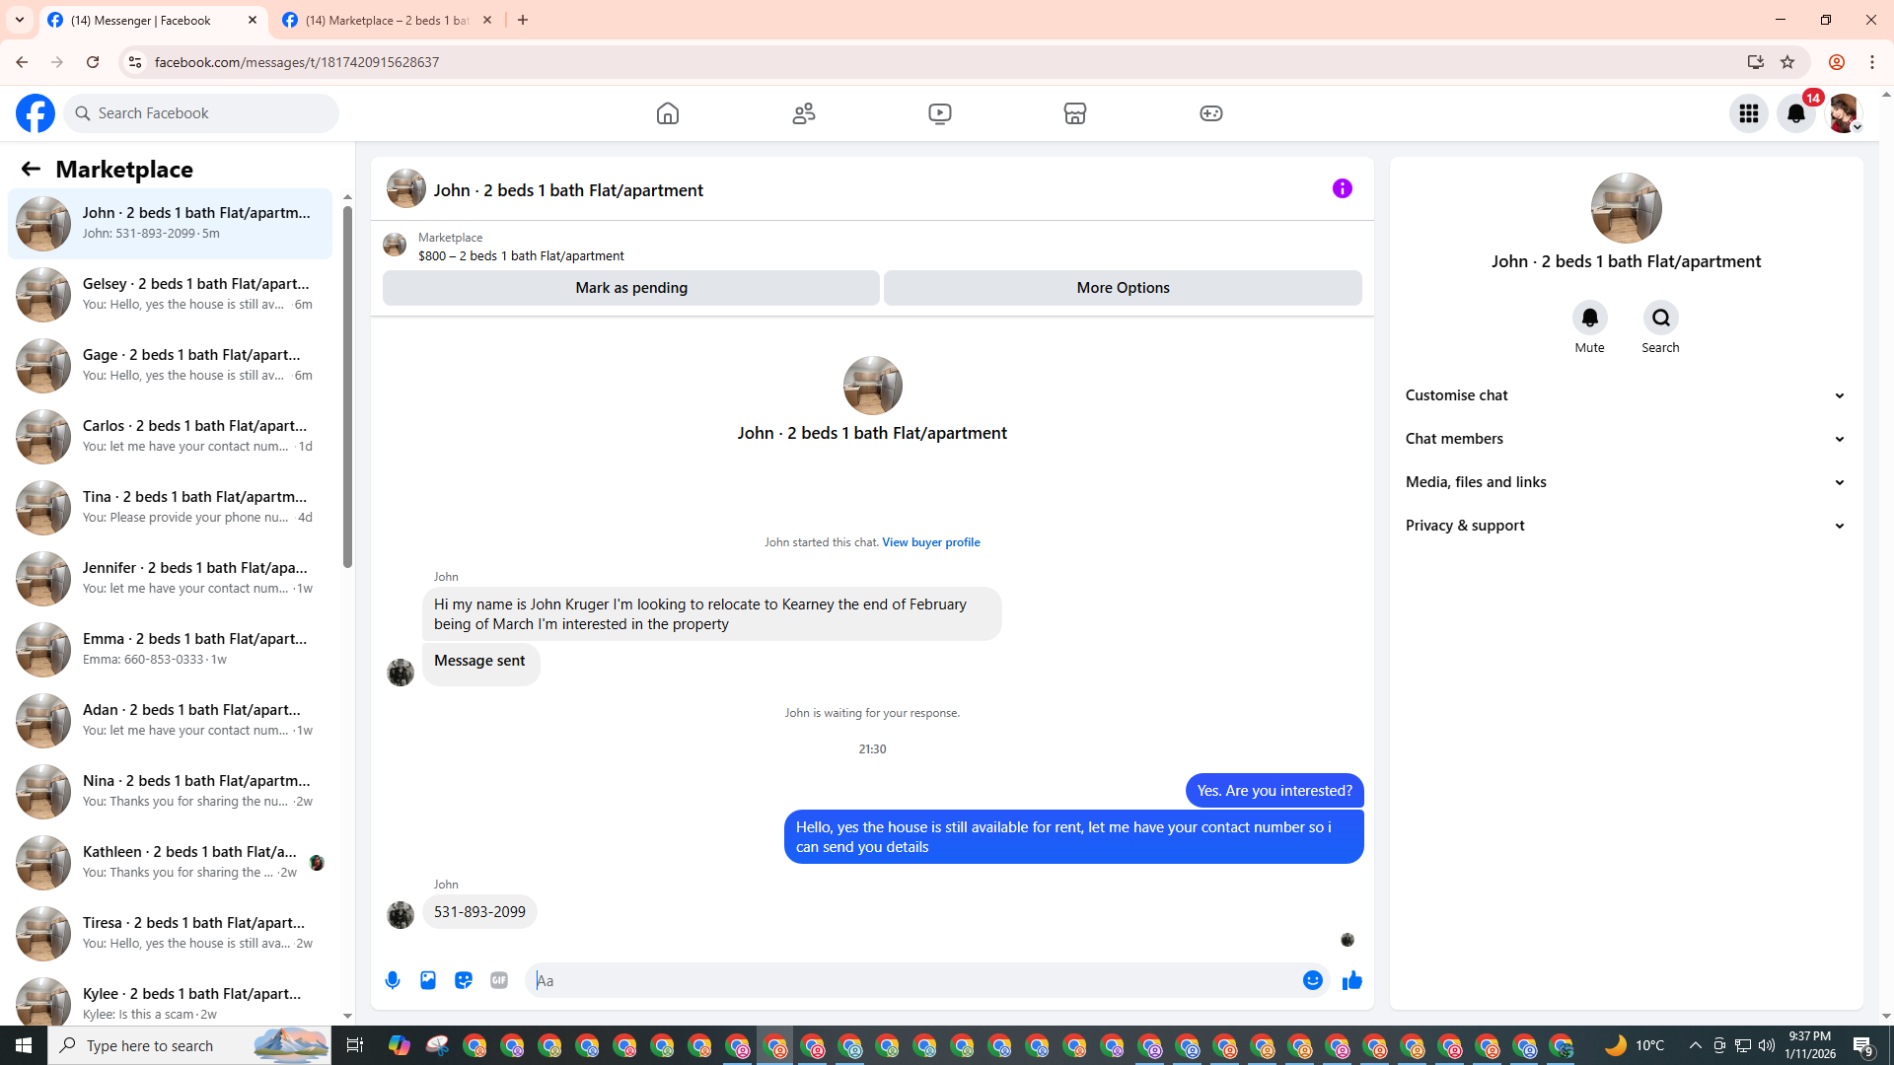Open the taskbar volume control

pyautogui.click(x=1767, y=1045)
